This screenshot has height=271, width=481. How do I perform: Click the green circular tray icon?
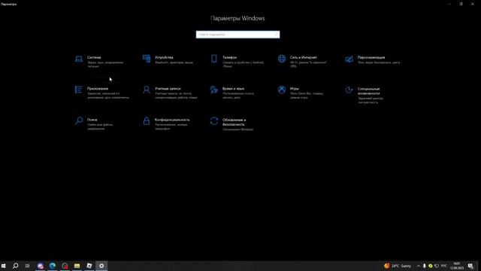coord(431,266)
